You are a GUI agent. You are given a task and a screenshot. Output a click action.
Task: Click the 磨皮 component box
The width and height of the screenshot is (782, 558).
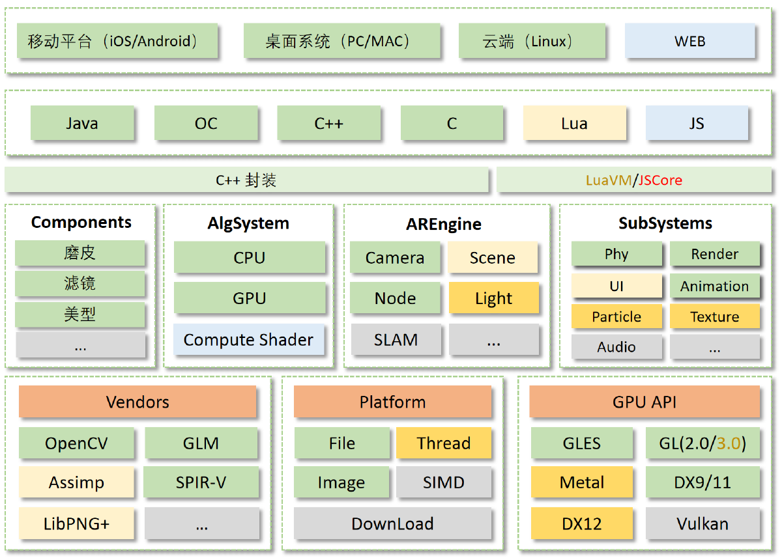point(80,253)
